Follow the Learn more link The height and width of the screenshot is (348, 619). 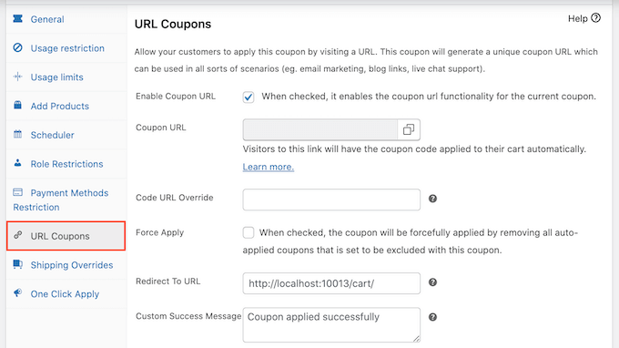(x=268, y=167)
